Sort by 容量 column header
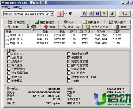Image resolution: width=134 pixels, height=109 pixels. (x=40, y=32)
